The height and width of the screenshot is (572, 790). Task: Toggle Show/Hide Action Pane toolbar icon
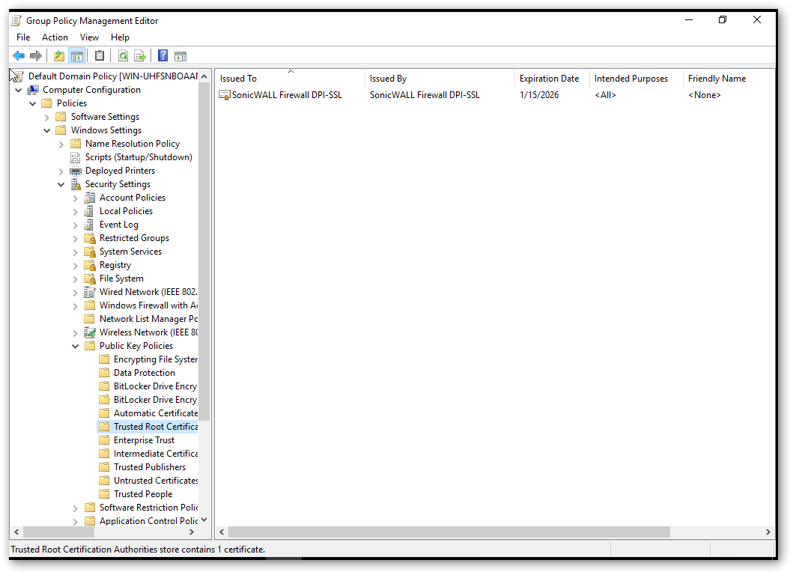point(180,56)
